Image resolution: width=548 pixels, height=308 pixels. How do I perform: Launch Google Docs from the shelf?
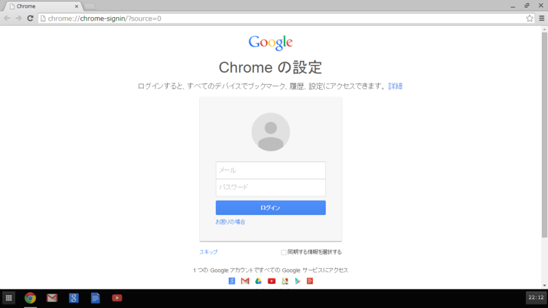point(95,298)
